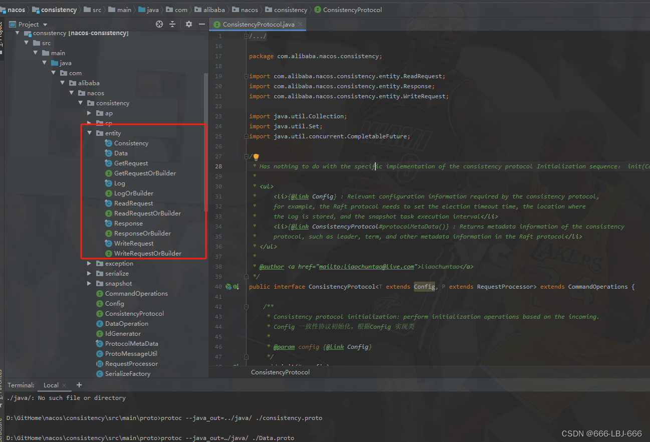Open GetRequest in the project tree
The height and width of the screenshot is (442, 650).
point(131,163)
